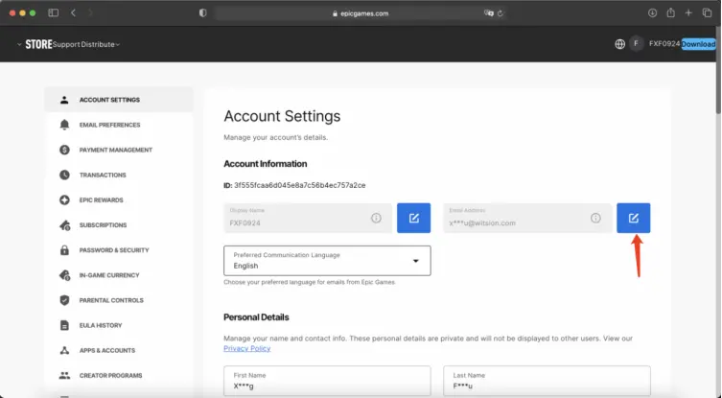Viewport: 722px width, 398px height.
Task: Edit the Email Address with pencil button
Action: pyautogui.click(x=633, y=218)
